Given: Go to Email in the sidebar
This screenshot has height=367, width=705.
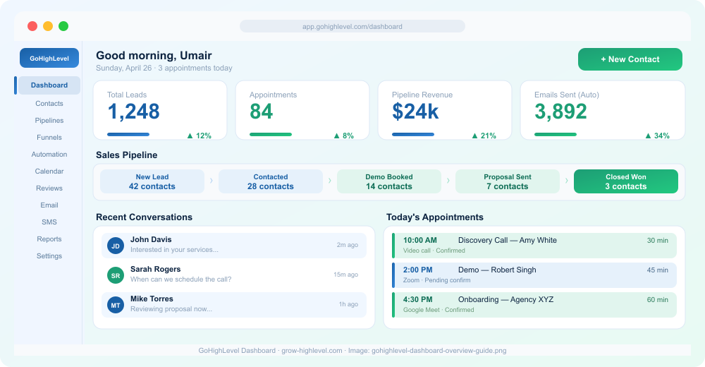Looking at the screenshot, I should [49, 205].
